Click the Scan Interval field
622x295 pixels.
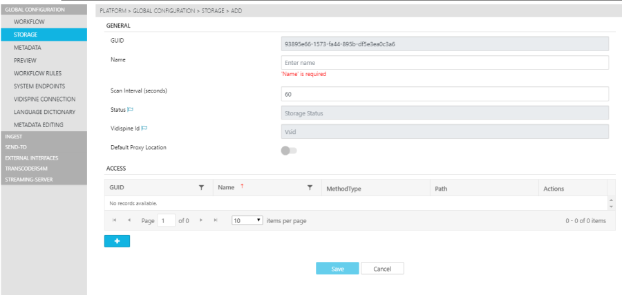[444, 94]
